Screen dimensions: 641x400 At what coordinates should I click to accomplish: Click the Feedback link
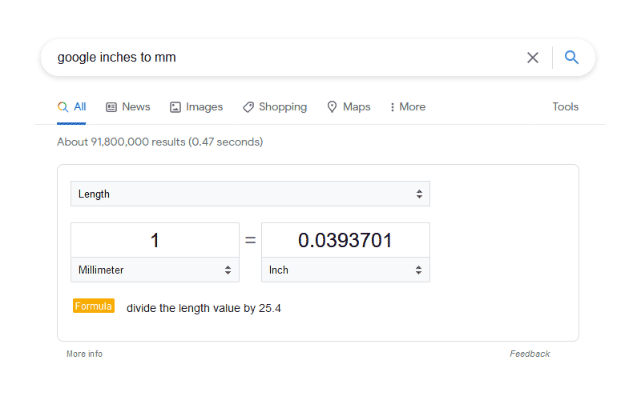530,354
